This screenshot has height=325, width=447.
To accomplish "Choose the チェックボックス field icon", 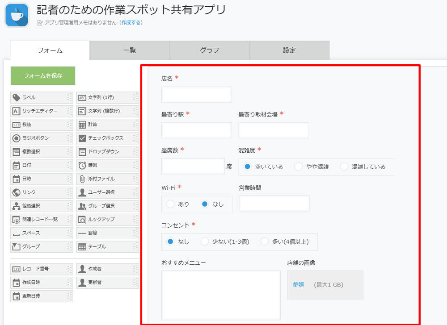I will 82,138.
